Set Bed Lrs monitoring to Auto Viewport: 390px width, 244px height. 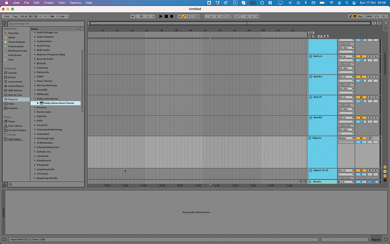[346, 64]
